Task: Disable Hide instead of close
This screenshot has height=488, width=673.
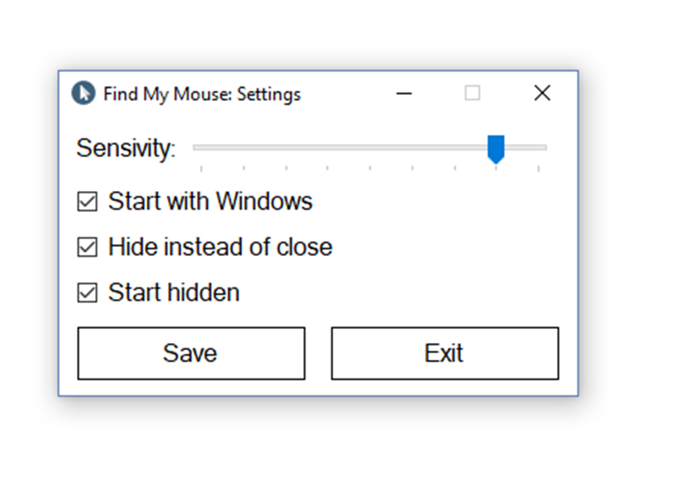Action: coord(87,246)
